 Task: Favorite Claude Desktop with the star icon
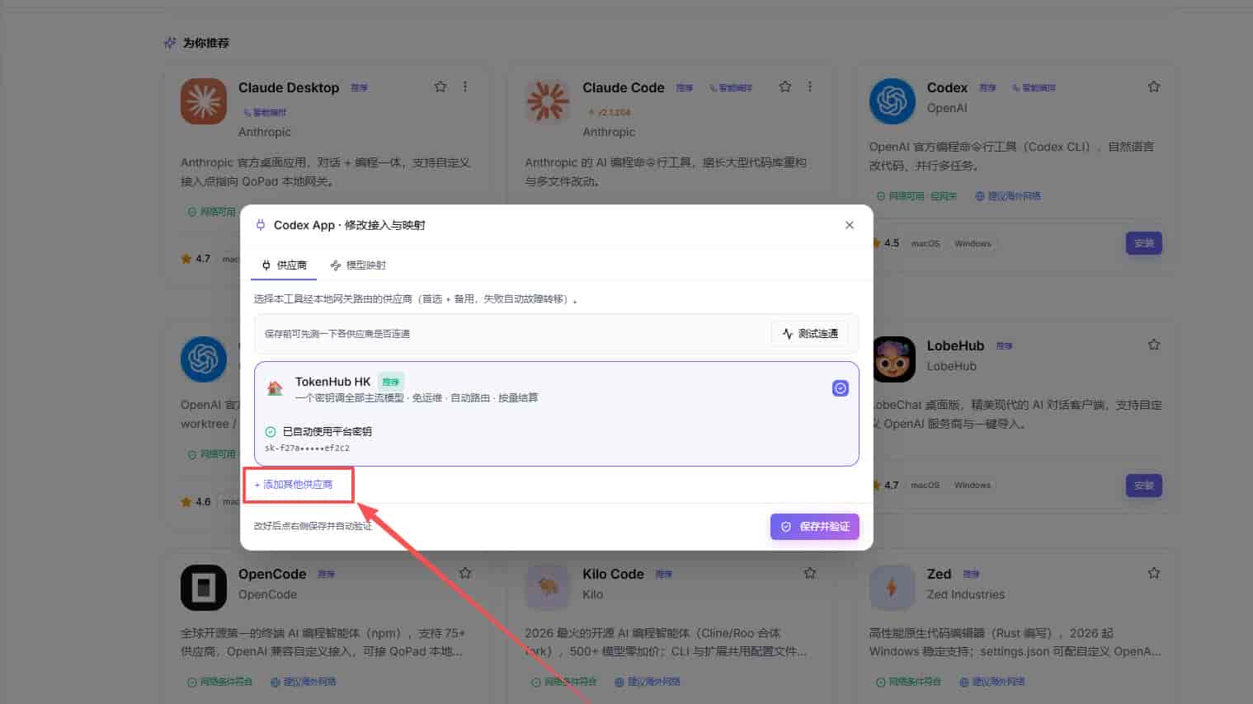click(x=440, y=87)
